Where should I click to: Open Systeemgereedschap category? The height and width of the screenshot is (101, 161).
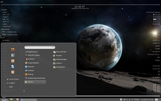[x=35, y=78]
